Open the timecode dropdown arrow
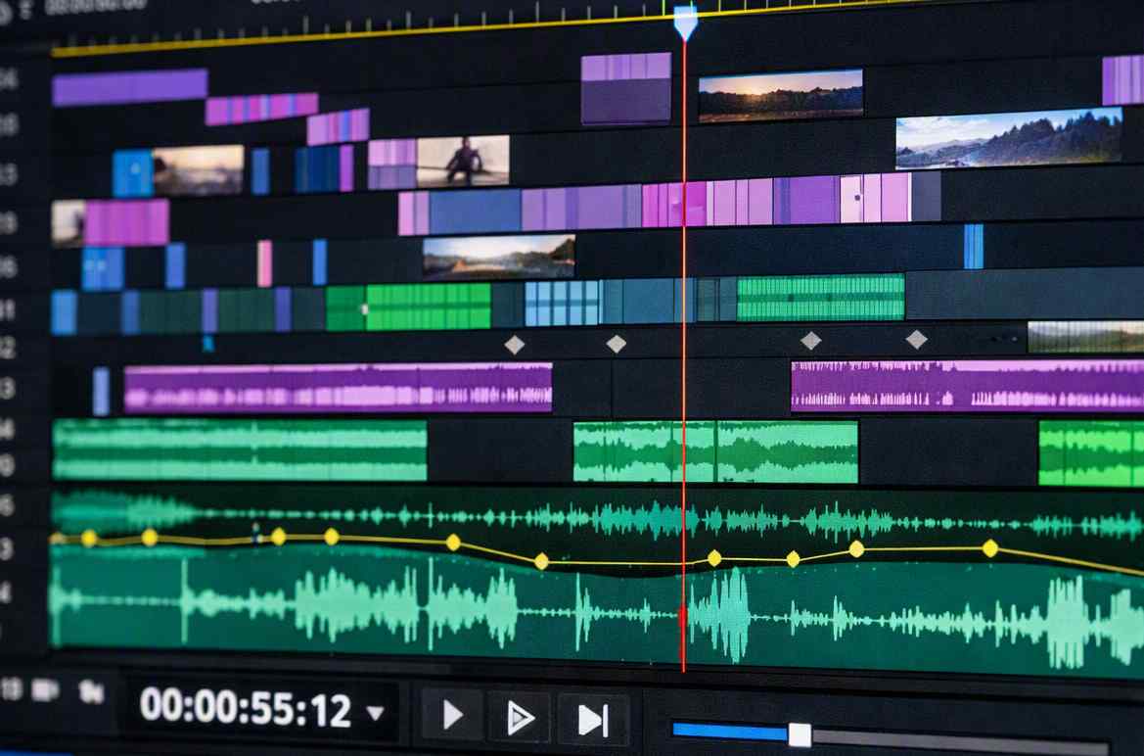Screen dimensions: 1144x756 [375, 712]
